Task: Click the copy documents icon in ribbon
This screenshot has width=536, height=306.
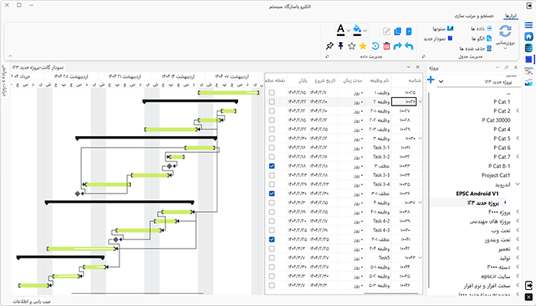Action: point(398,31)
